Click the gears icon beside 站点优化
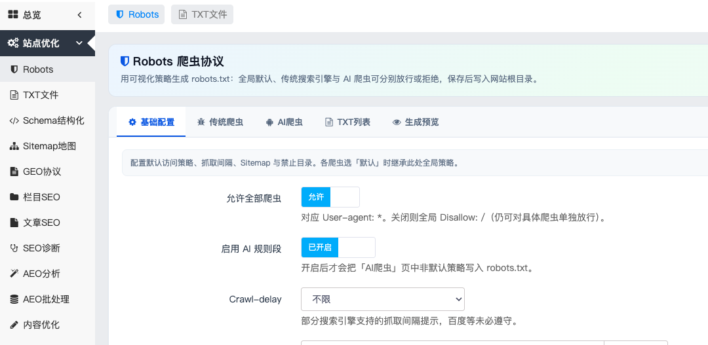The height and width of the screenshot is (345, 708). [x=14, y=43]
